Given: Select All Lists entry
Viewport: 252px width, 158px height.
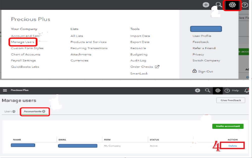Looking at the screenshot, I should point(77,36).
